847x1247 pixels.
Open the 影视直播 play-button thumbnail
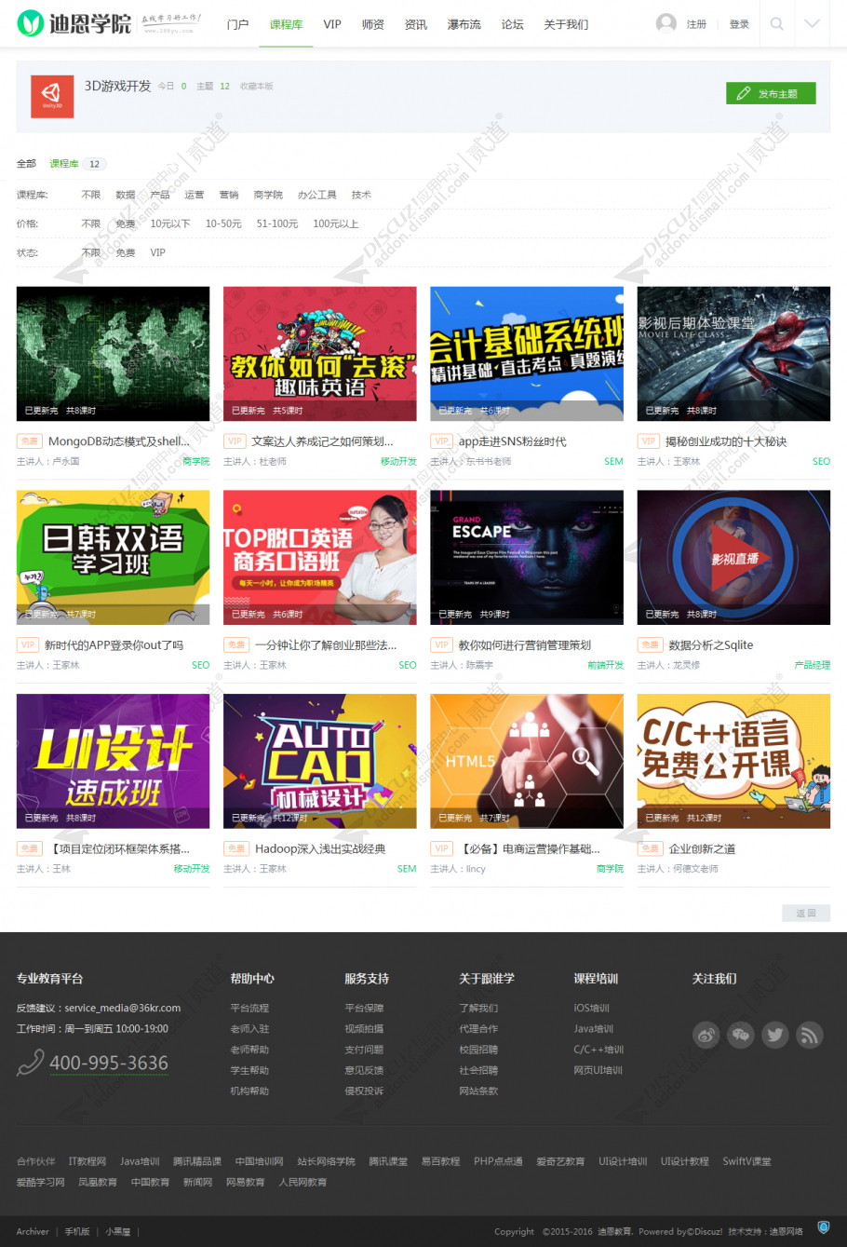pyautogui.click(x=733, y=557)
